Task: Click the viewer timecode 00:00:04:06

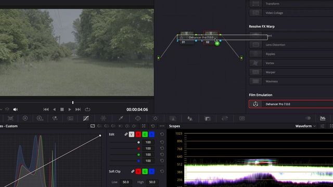Action: tap(137, 110)
